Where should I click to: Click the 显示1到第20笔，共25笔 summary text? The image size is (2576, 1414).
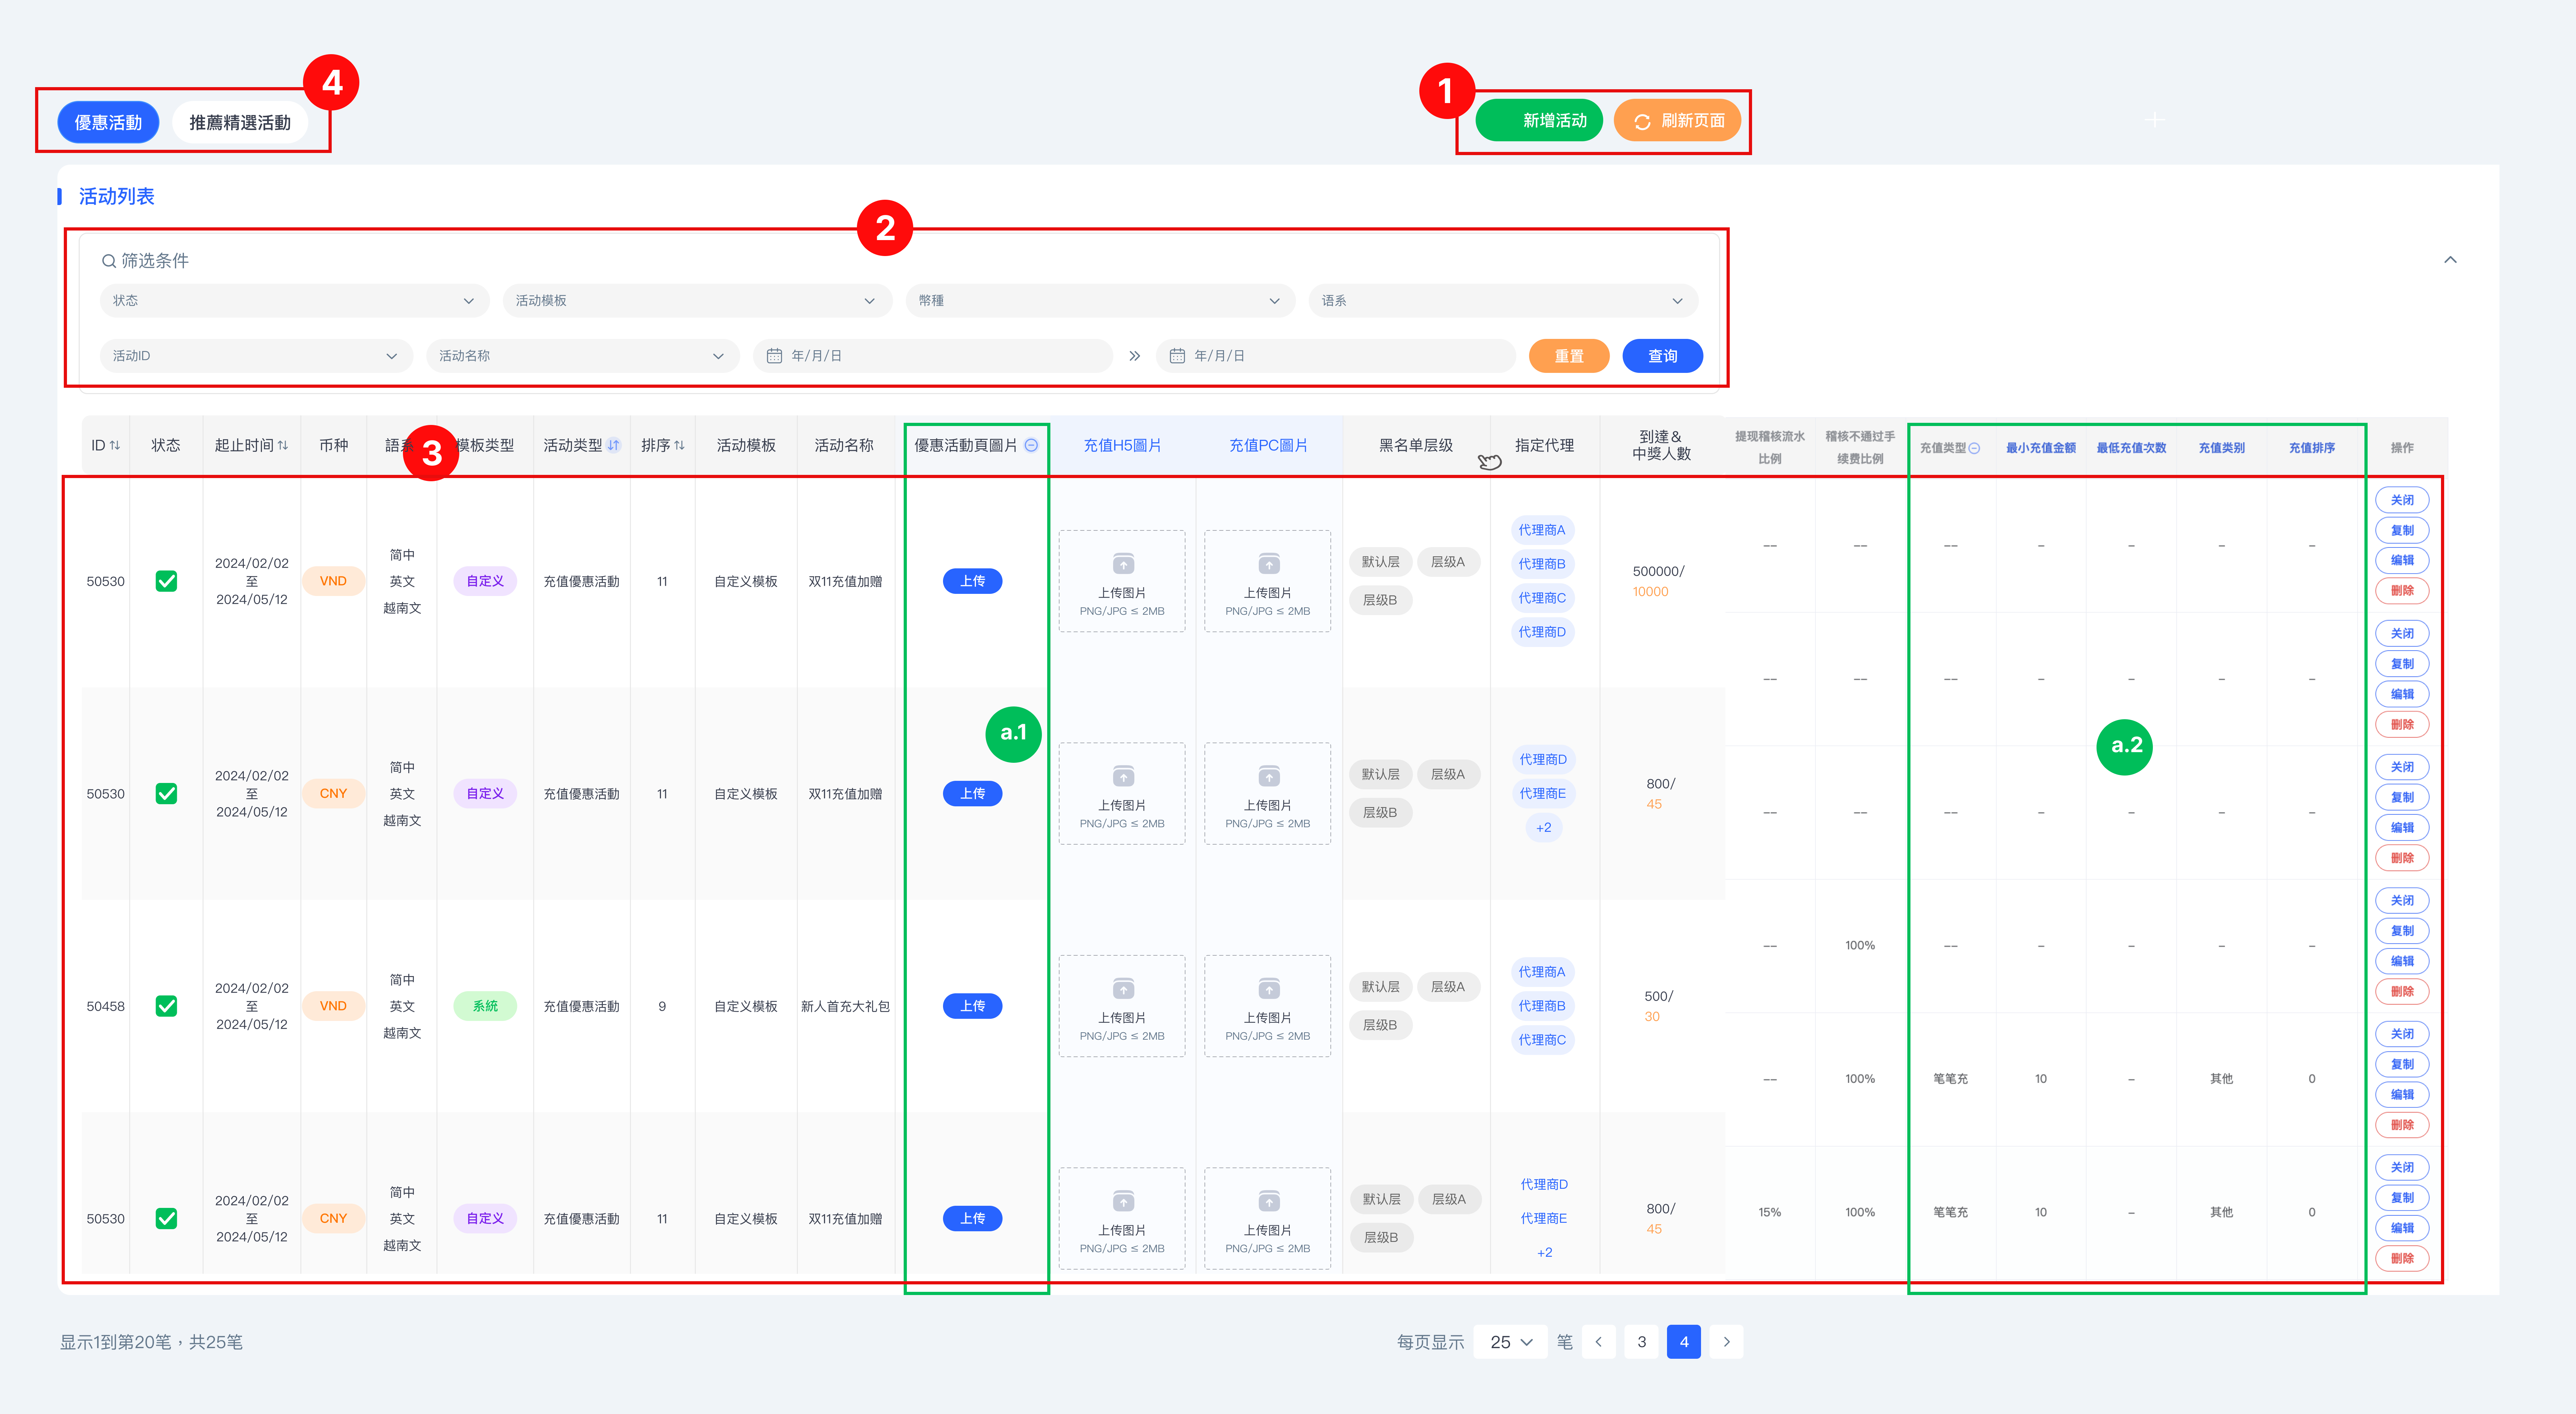coord(151,1342)
